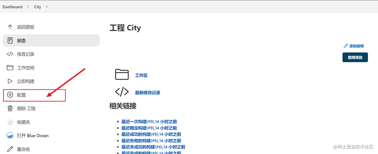Open the 最新修改记录 link
This screenshot has width=378, height=154.
tap(147, 93)
